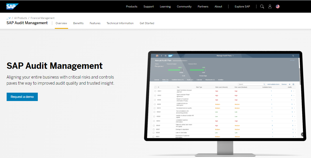Click the Request a demo button

(22, 97)
